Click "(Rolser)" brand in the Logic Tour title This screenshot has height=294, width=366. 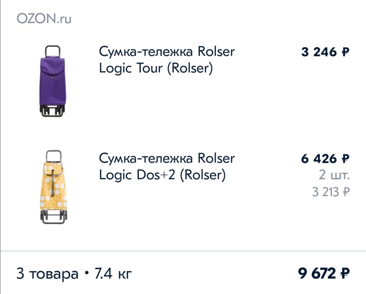189,69
